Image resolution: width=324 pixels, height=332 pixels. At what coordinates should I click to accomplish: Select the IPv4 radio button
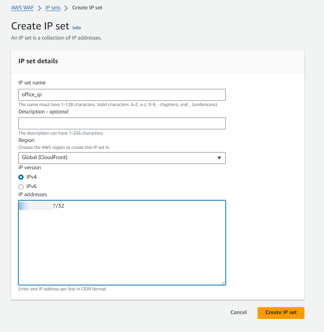pos(21,177)
